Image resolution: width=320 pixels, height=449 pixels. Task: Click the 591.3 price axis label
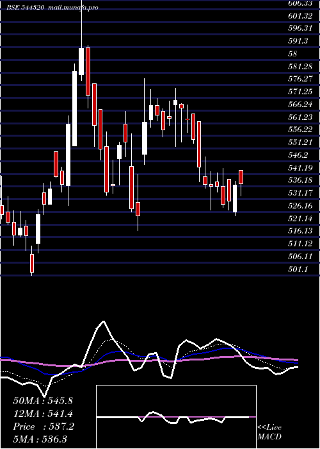click(298, 41)
